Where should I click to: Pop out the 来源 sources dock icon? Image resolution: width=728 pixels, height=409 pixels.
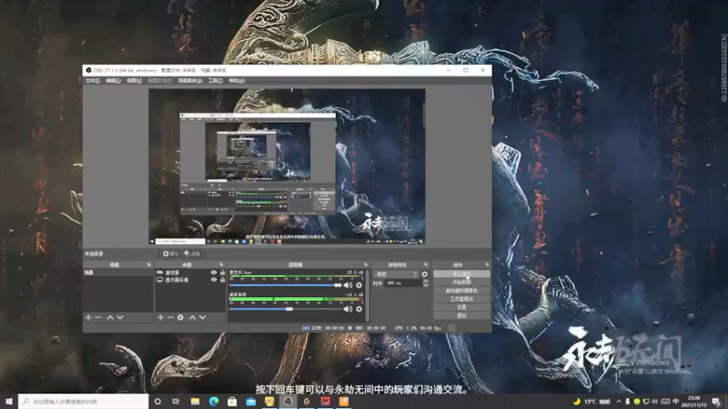[x=221, y=264]
